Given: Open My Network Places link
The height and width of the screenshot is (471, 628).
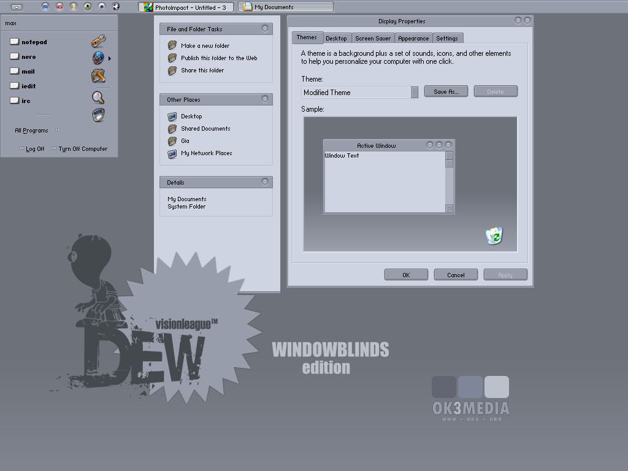Looking at the screenshot, I should click(x=200, y=153).
